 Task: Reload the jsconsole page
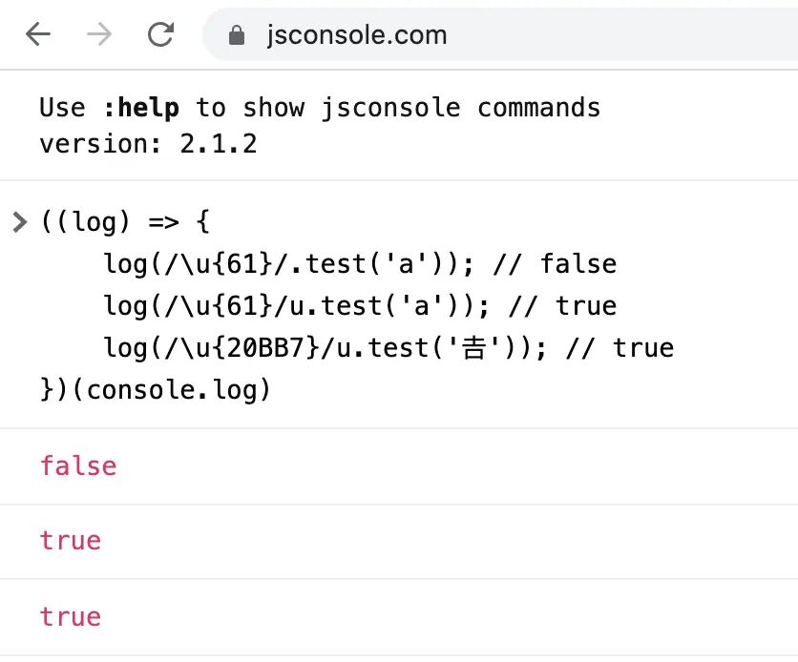(x=160, y=34)
